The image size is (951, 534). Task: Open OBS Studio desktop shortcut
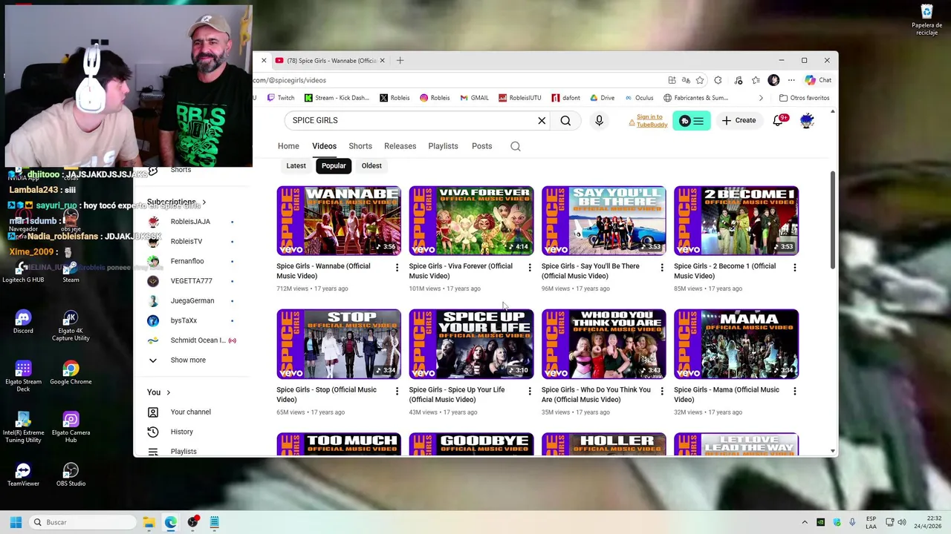[71, 475]
